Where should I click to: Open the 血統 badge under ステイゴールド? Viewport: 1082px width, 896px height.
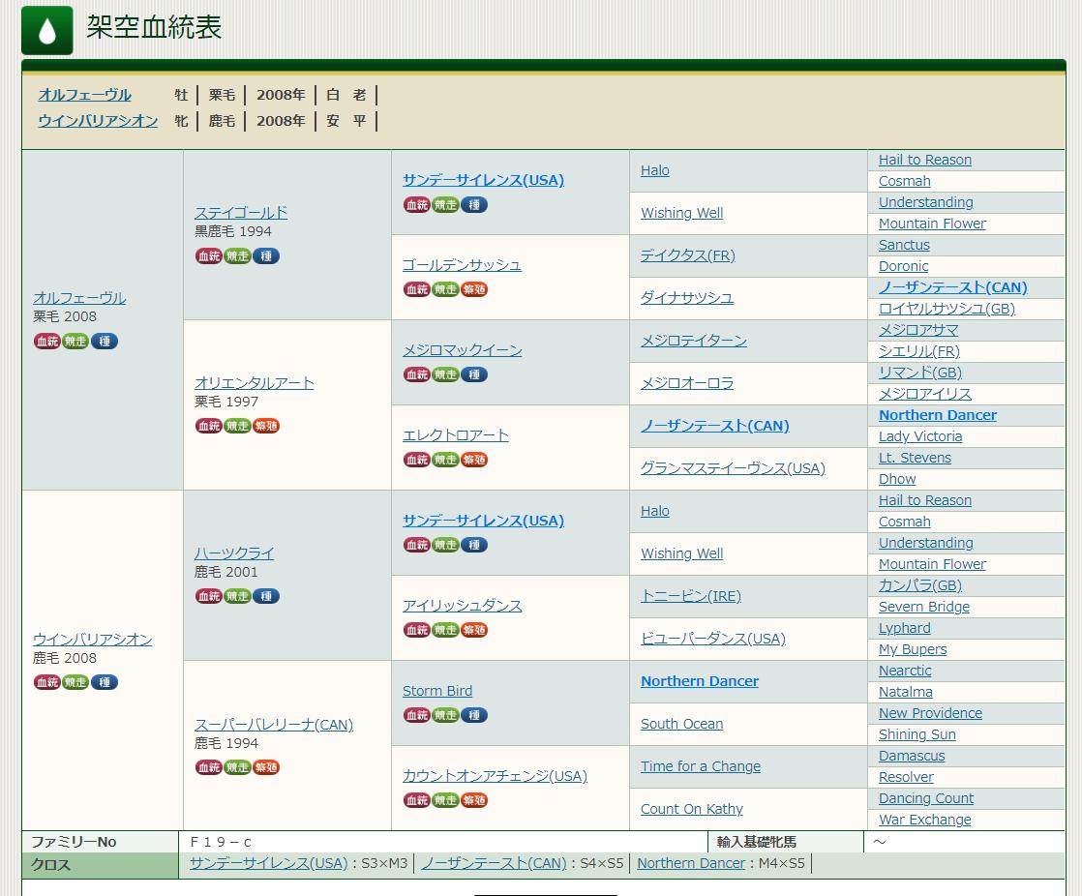coord(208,256)
